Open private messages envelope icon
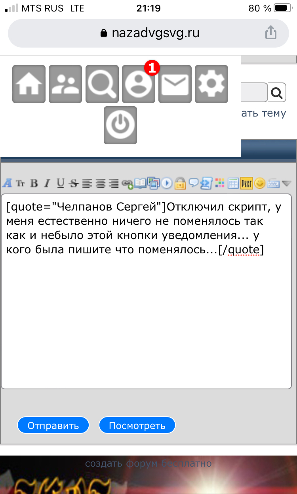The image size is (297, 494). click(x=175, y=84)
